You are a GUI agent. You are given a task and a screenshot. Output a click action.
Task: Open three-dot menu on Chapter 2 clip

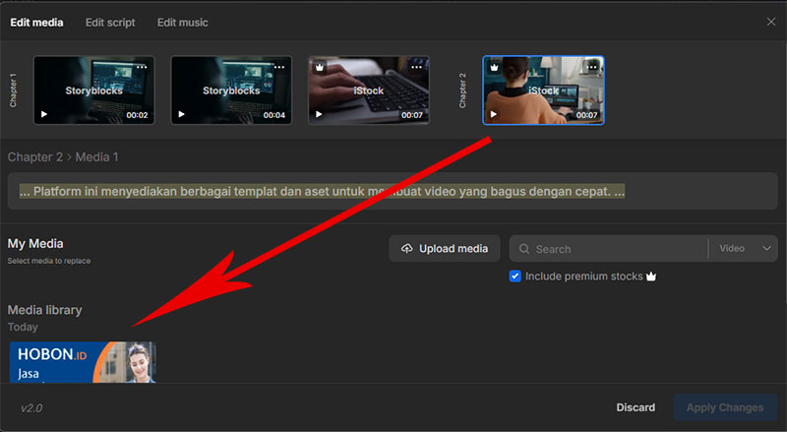point(592,67)
